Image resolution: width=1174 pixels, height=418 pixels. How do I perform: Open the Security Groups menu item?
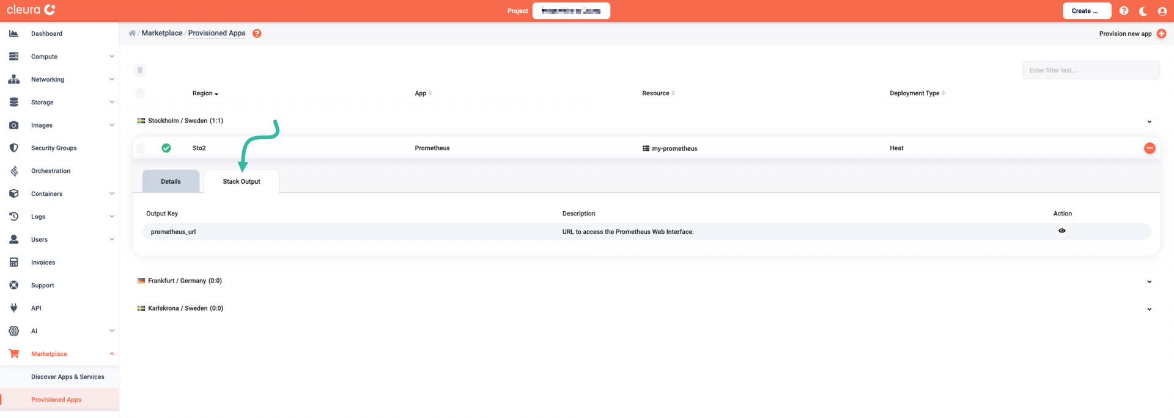tap(54, 148)
